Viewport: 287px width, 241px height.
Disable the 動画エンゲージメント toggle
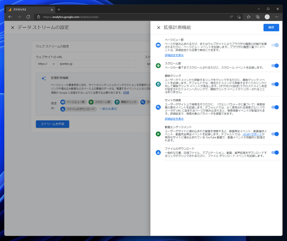(275, 134)
